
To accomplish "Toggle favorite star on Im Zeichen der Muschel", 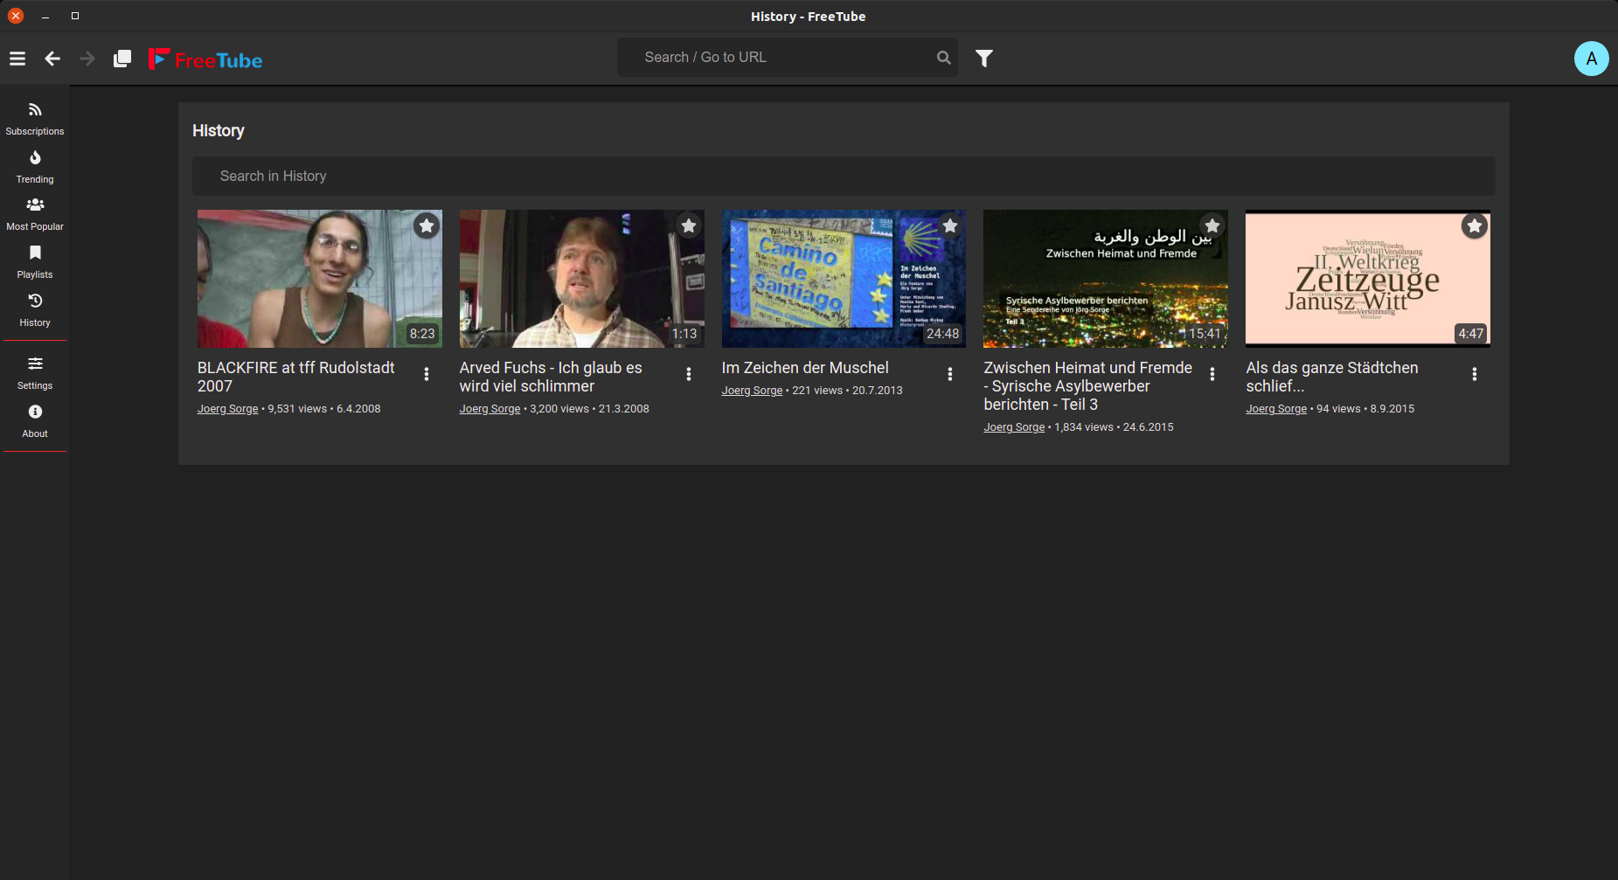I will [950, 225].
